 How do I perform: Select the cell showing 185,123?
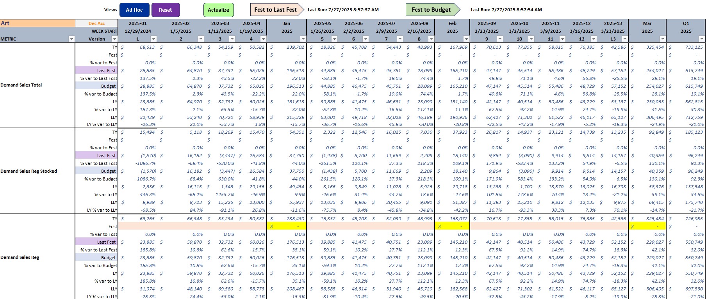(x=686, y=132)
